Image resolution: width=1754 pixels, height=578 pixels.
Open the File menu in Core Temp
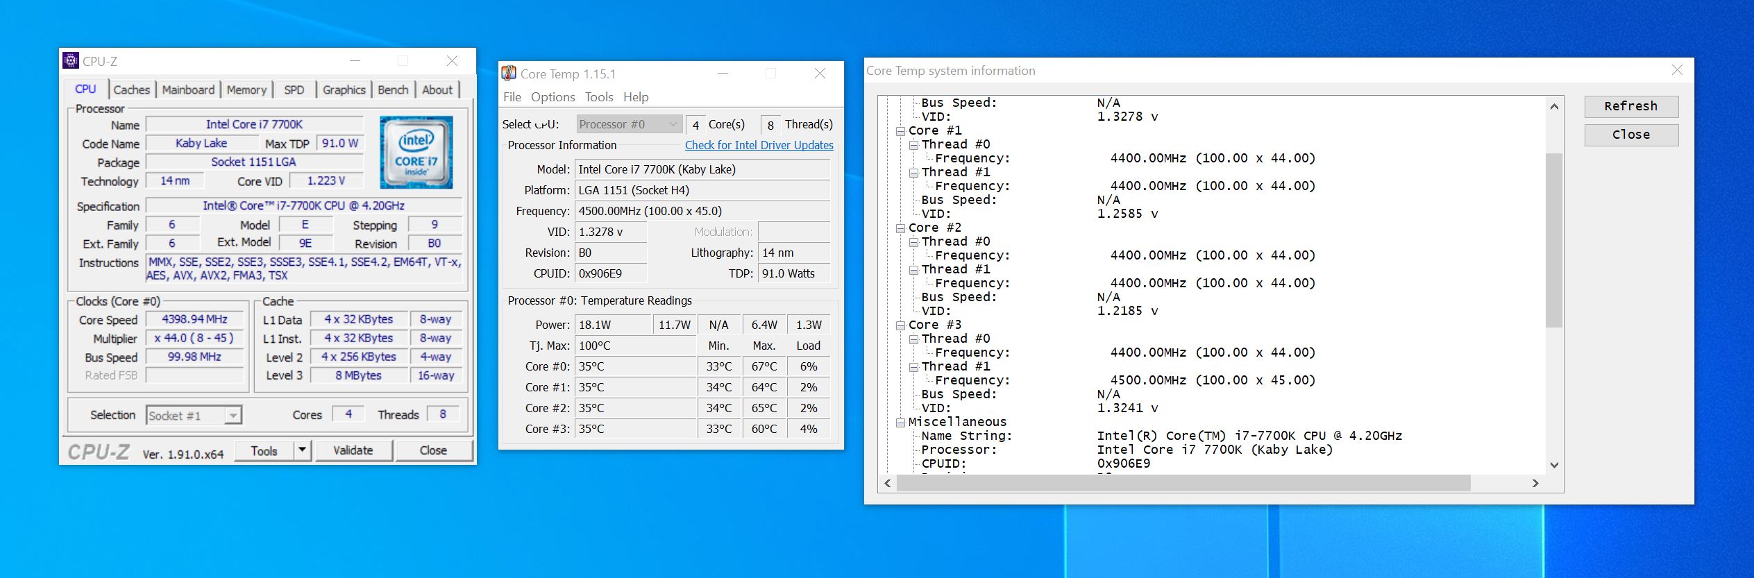pos(512,97)
